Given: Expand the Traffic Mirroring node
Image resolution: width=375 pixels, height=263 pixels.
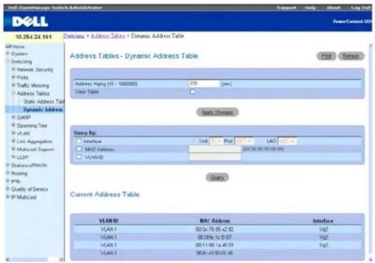Looking at the screenshot, I should (13, 85).
